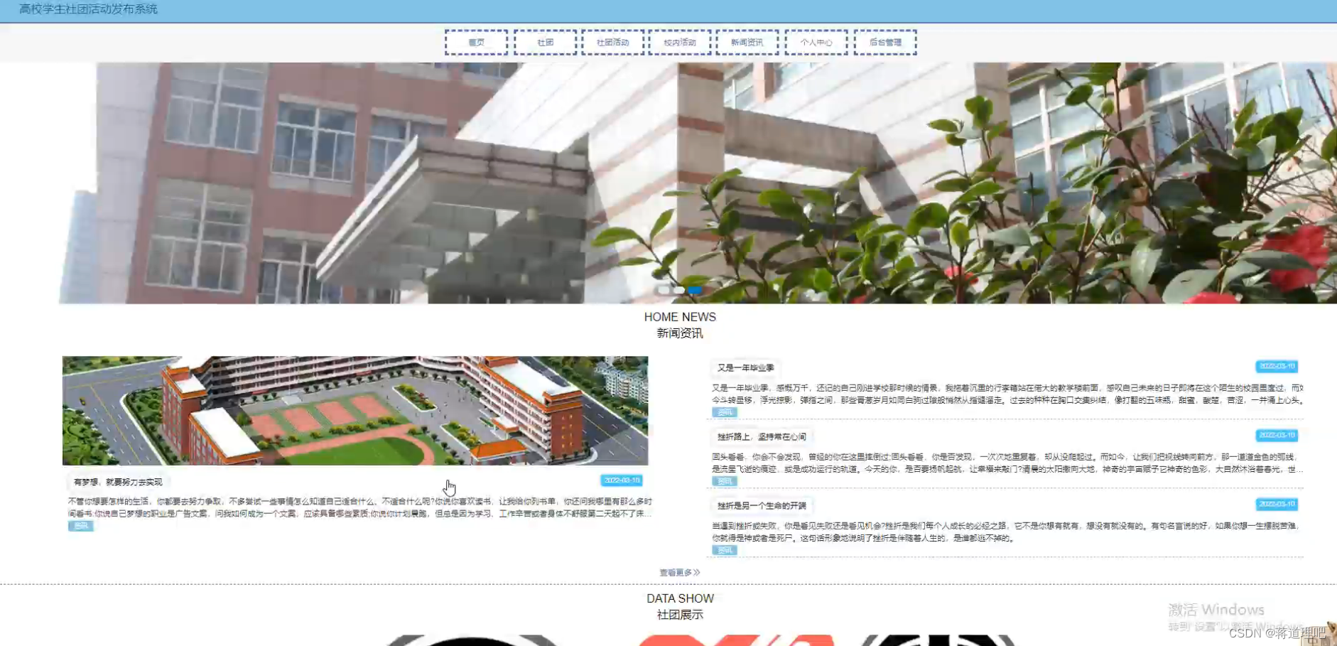
Task: Navigate to the 社团 section
Action: pyautogui.click(x=545, y=42)
